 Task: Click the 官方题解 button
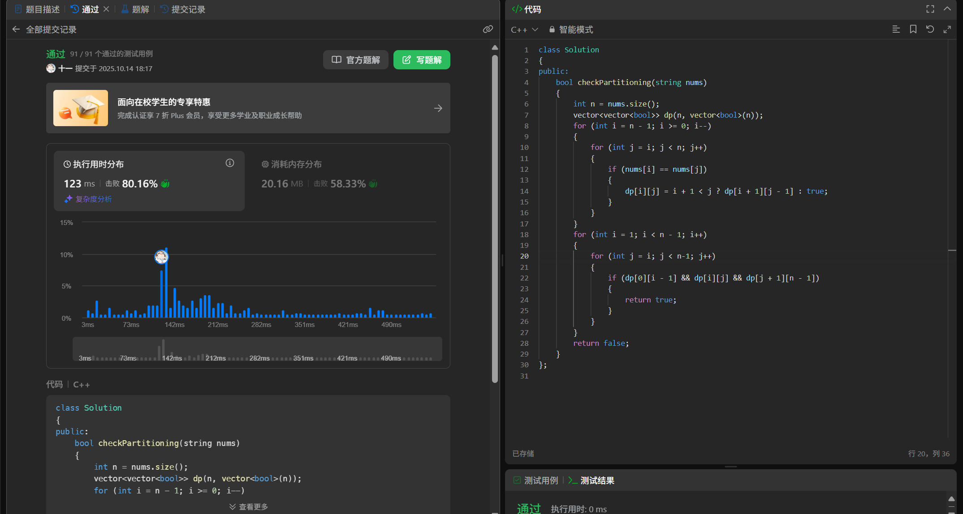[x=355, y=60]
